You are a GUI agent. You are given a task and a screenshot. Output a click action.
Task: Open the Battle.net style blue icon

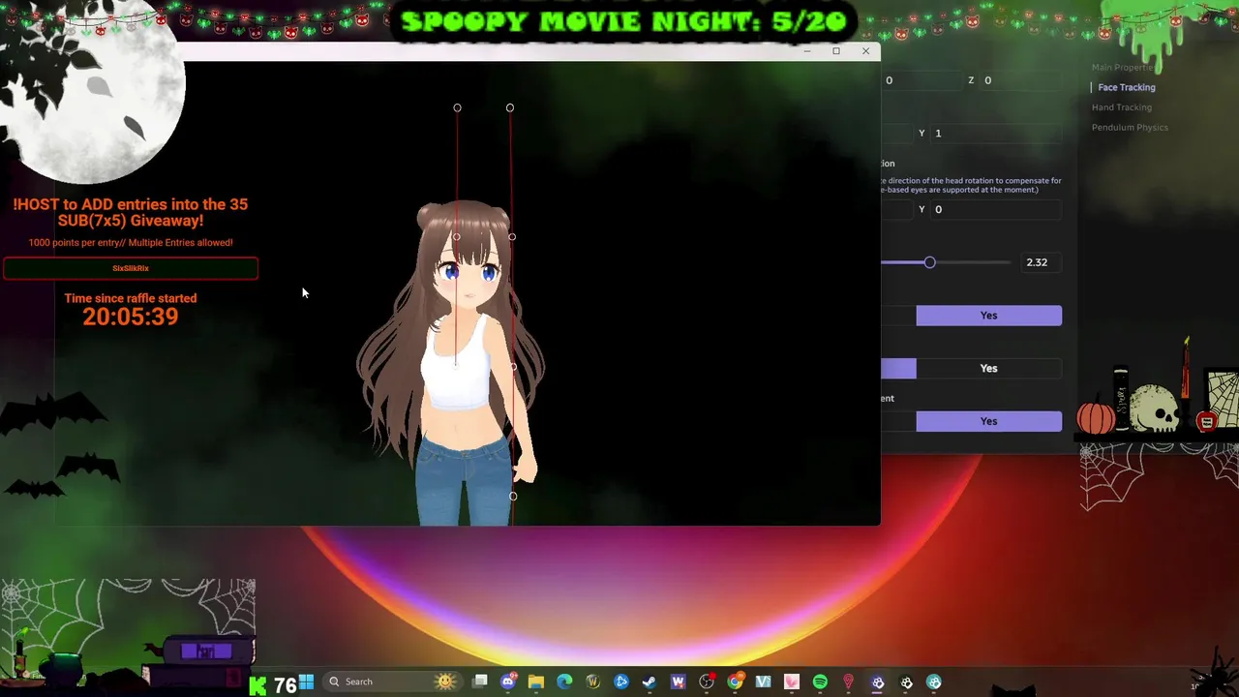[x=621, y=682]
